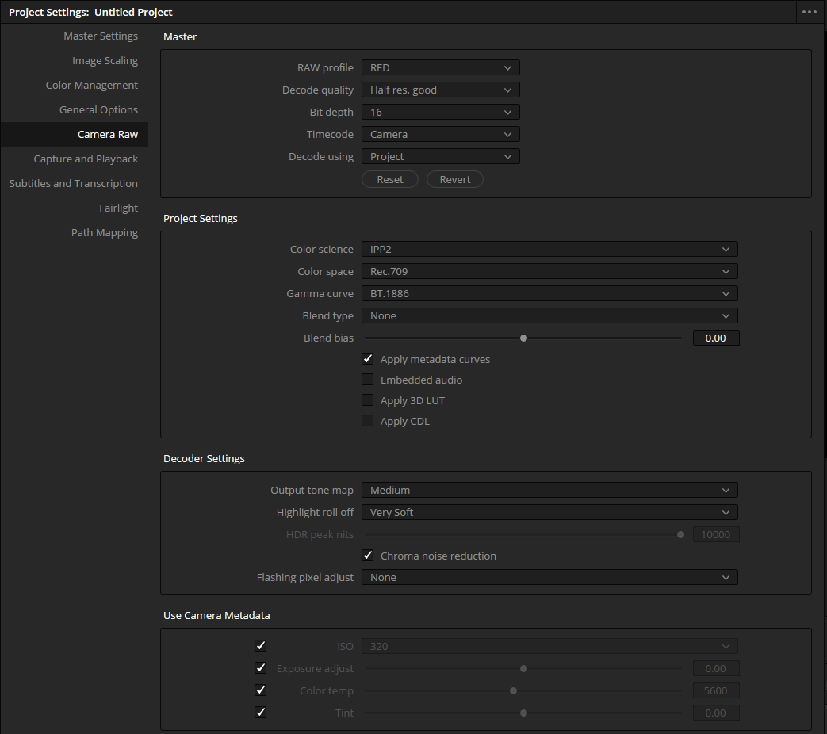Select the Capture and Playback section
This screenshot has height=734, width=827.
click(86, 159)
